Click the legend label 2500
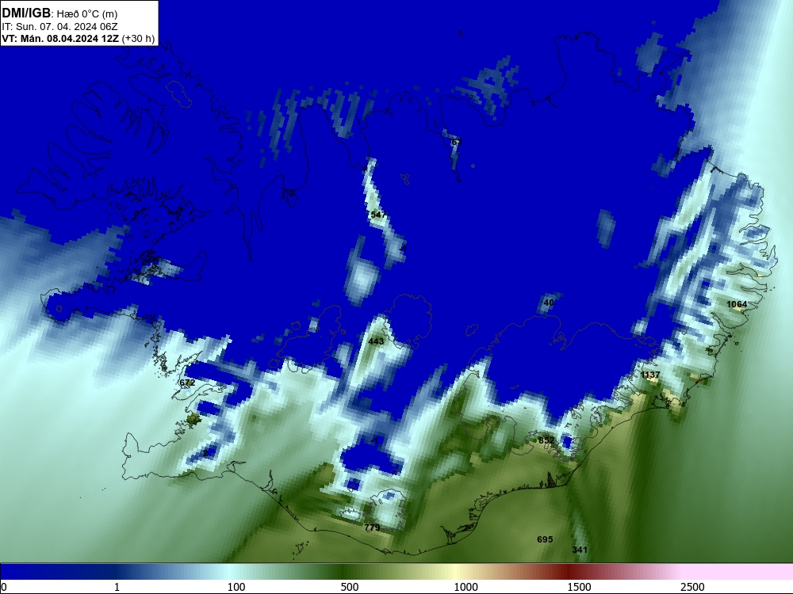This screenshot has width=793, height=594. (692, 587)
